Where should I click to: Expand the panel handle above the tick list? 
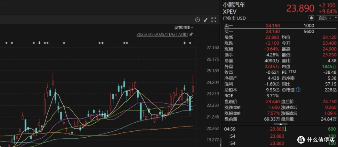[x=280, y=124]
